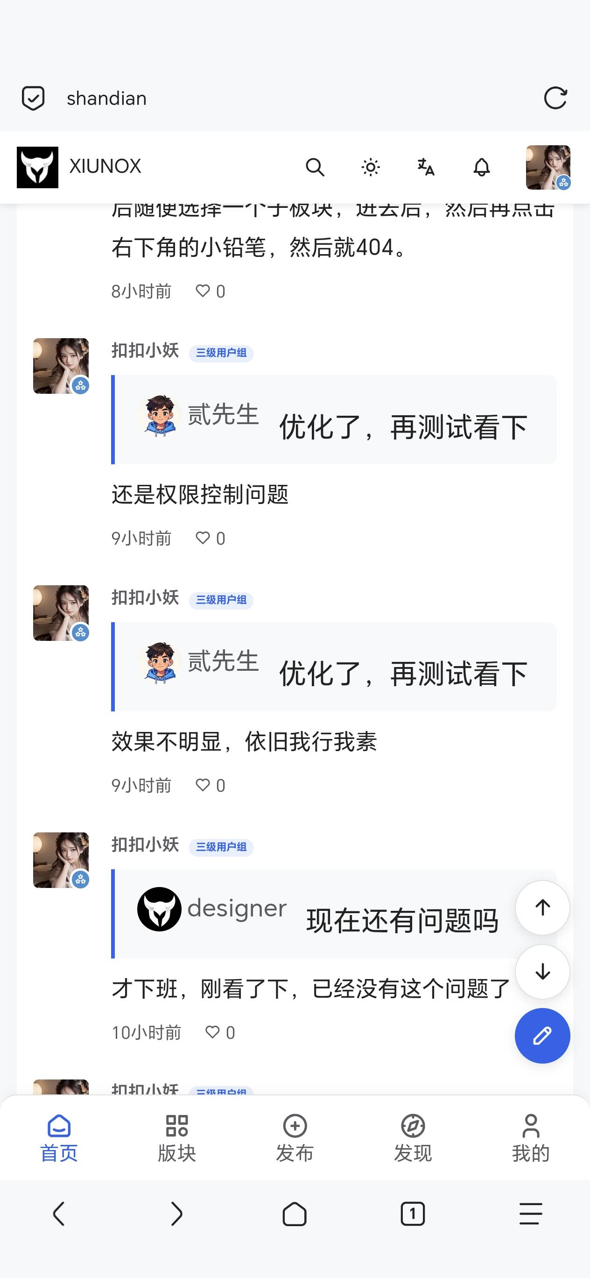Open the search icon in XIUNOX header
The height and width of the screenshot is (1278, 590).
[315, 167]
